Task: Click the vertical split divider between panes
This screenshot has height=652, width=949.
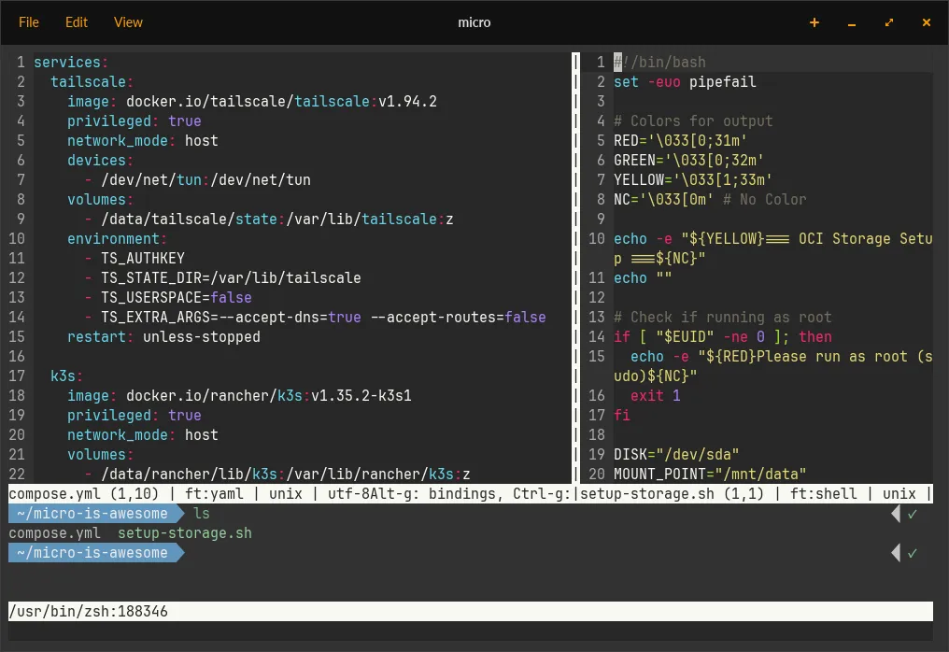Action: click(575, 268)
